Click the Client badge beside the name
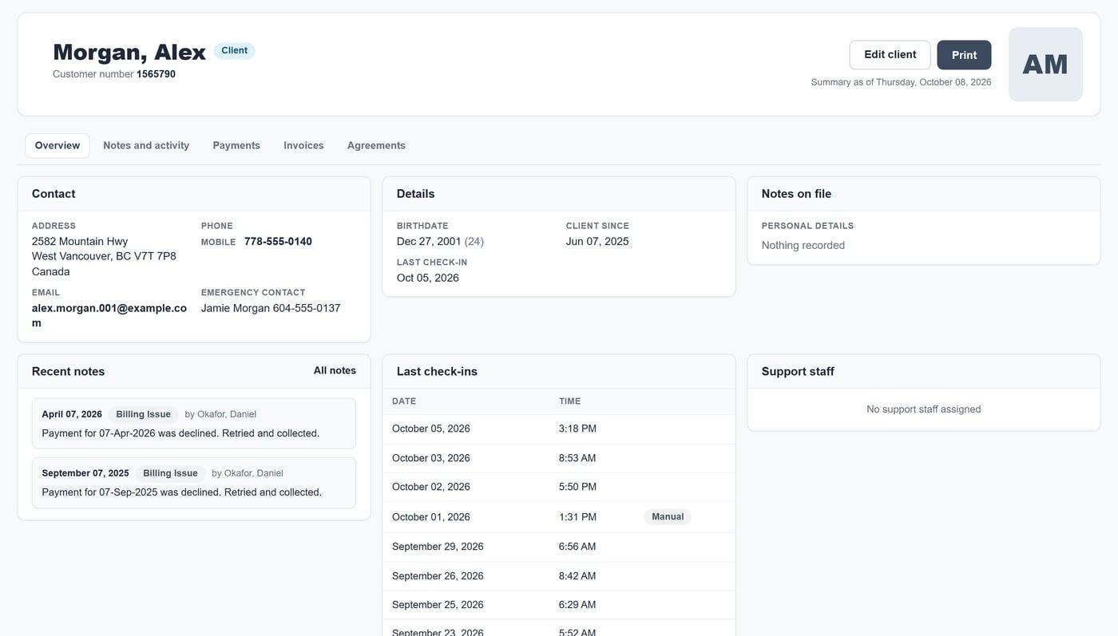 (x=234, y=50)
